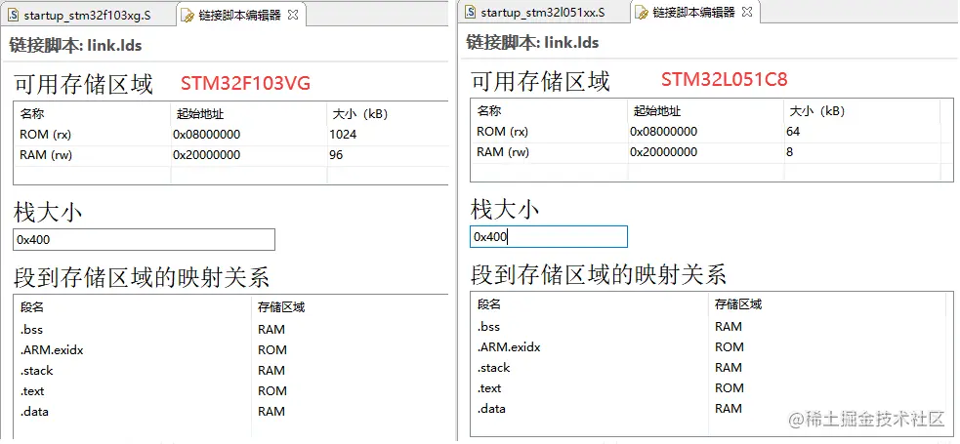Screen dimensions: 960x444
Task: Click the ROM size value 64
Action: pyautogui.click(x=793, y=132)
